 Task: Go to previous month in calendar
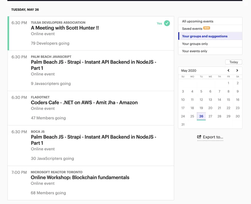(x=228, y=71)
